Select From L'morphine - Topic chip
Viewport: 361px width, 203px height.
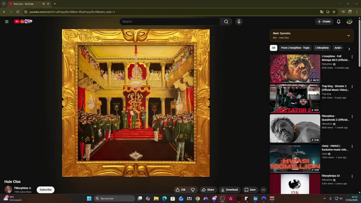pyautogui.click(x=295, y=48)
